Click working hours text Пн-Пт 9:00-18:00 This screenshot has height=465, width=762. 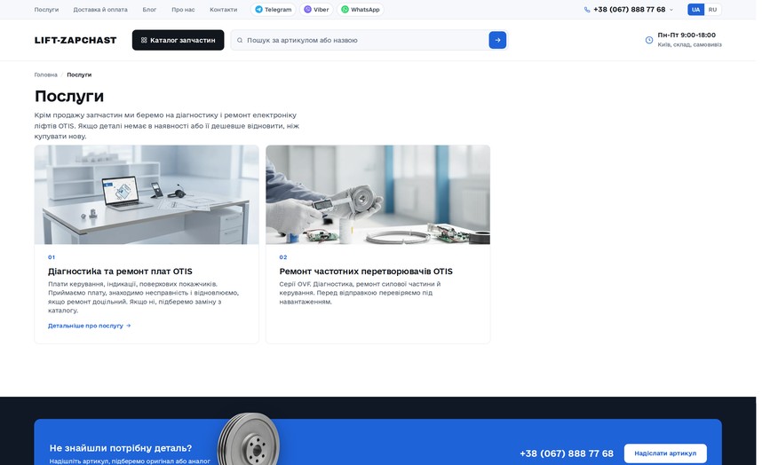click(x=687, y=35)
